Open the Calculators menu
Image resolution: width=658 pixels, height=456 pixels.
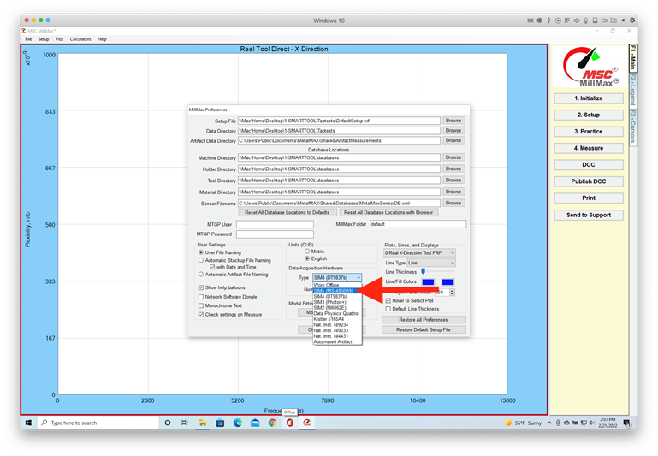(80, 39)
